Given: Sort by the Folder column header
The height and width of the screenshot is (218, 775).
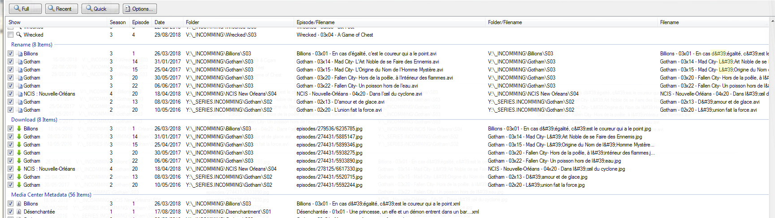Looking at the screenshot, I should click(239, 22).
